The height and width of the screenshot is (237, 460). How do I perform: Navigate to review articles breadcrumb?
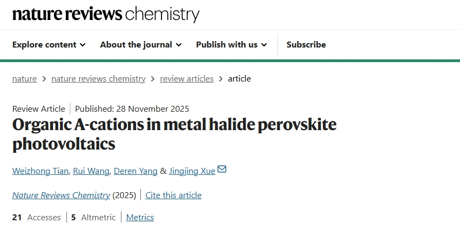pos(186,78)
